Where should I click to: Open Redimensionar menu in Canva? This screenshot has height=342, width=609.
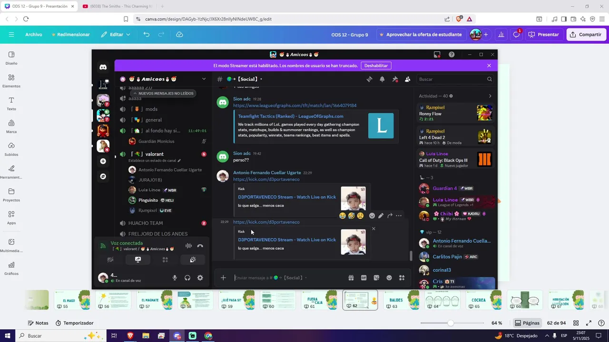tap(70, 35)
